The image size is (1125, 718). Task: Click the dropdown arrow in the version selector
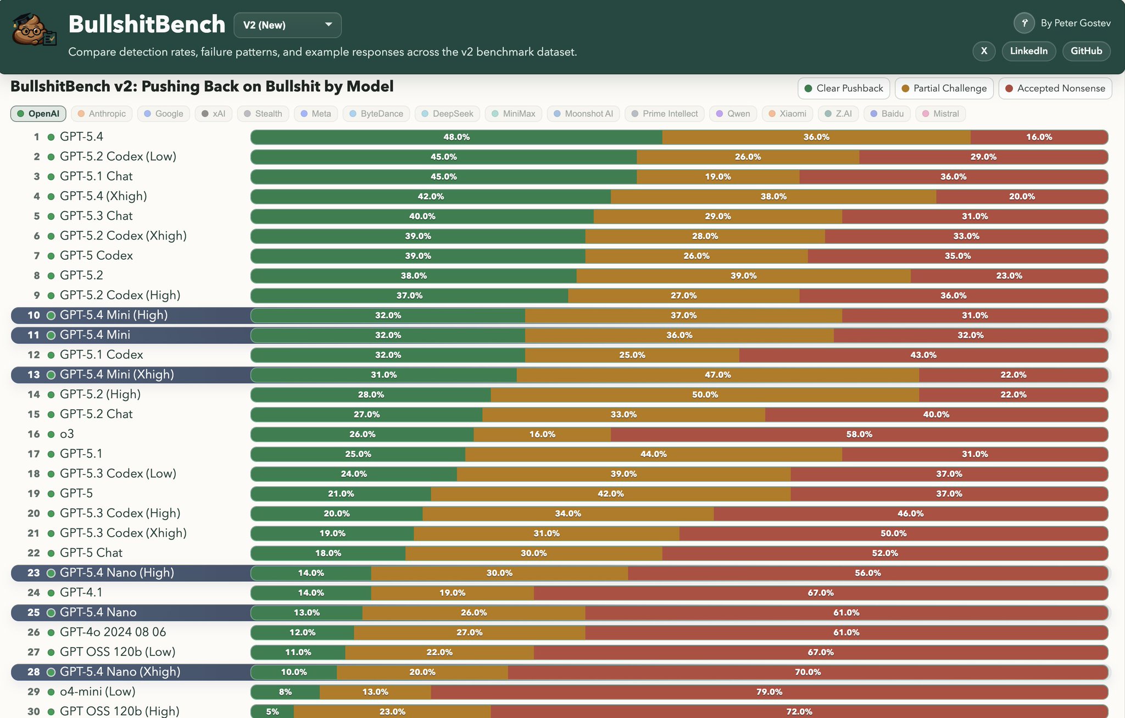[x=328, y=25]
